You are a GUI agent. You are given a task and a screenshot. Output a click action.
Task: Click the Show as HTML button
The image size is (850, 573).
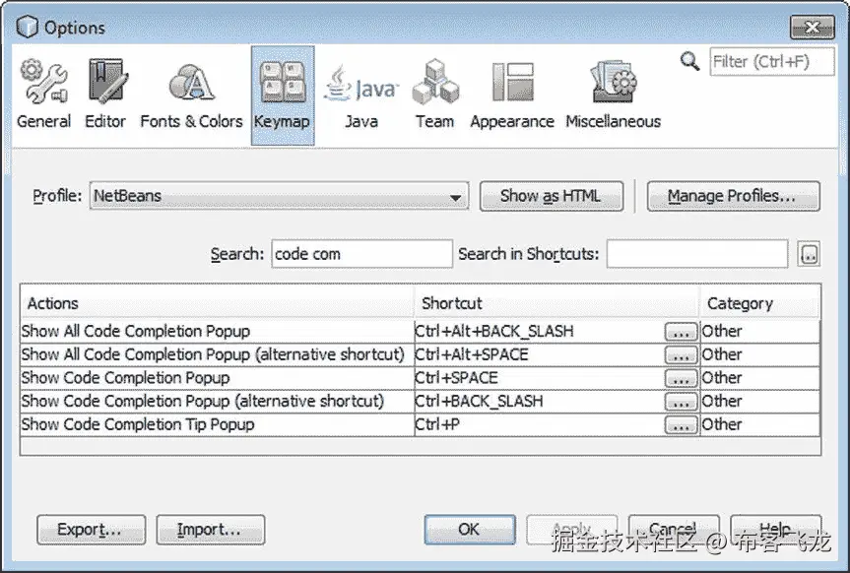(551, 196)
